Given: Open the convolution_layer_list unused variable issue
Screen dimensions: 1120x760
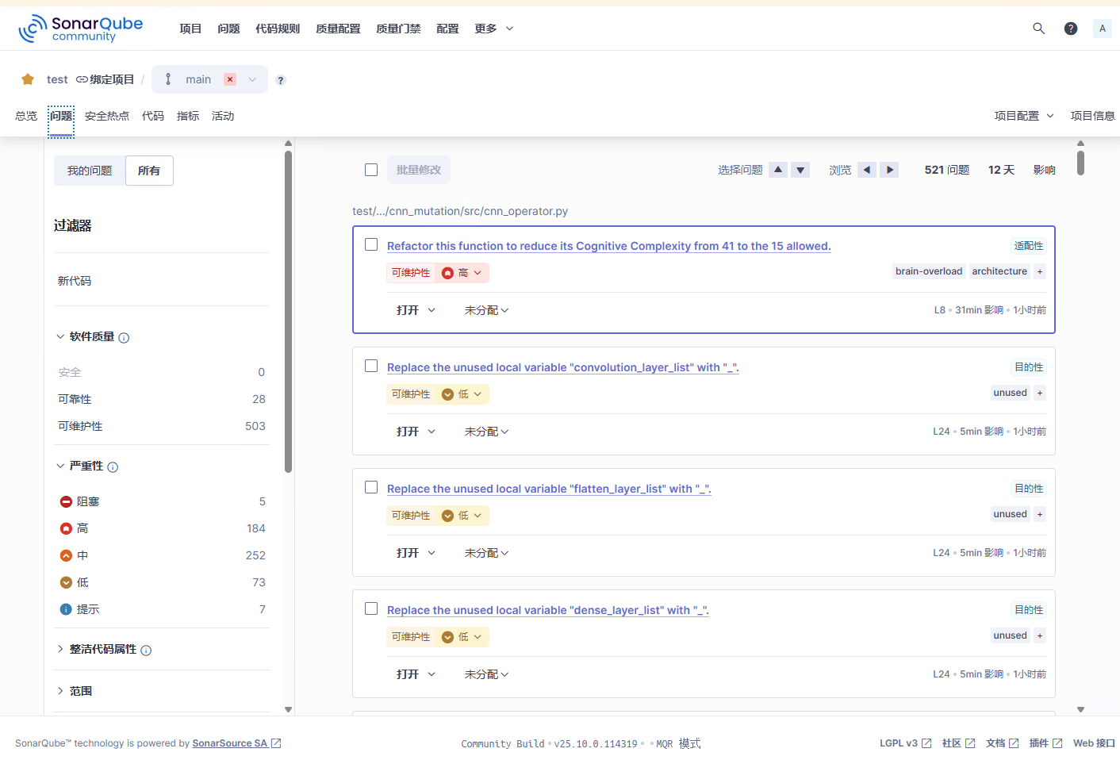Looking at the screenshot, I should [562, 367].
